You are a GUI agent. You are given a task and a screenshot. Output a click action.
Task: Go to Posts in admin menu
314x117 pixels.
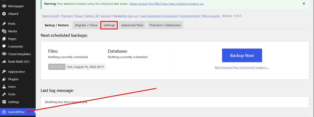pos(18,24)
